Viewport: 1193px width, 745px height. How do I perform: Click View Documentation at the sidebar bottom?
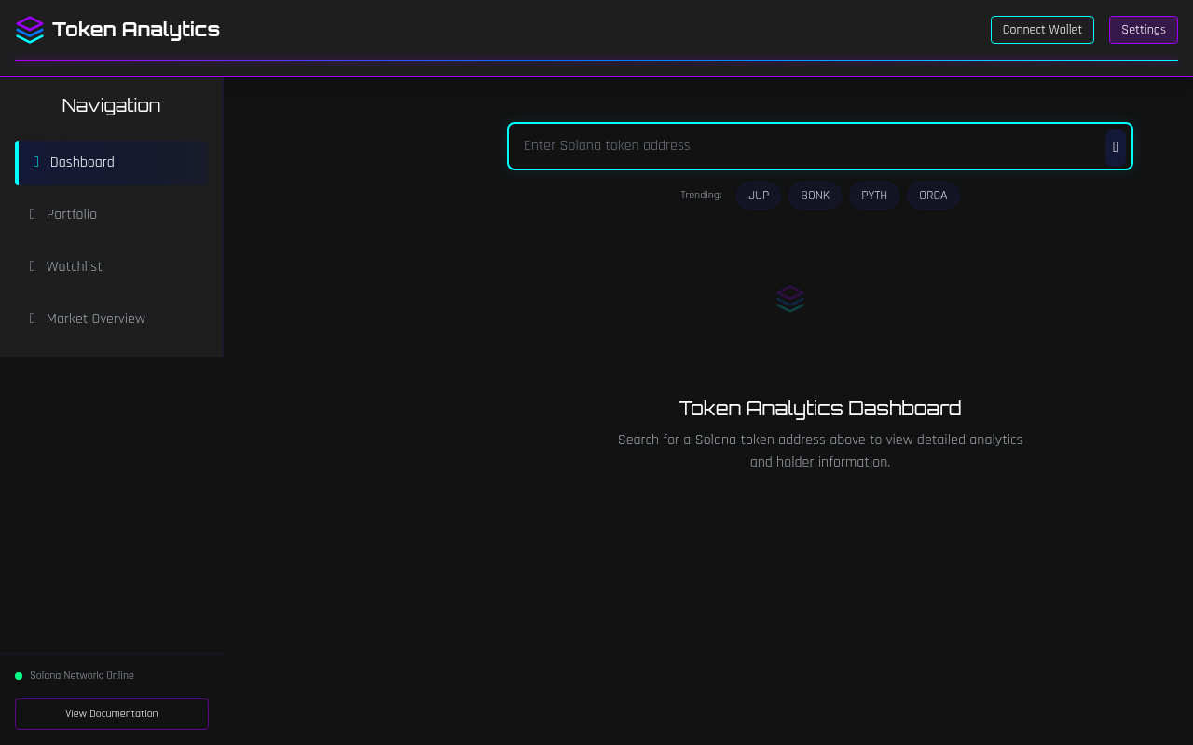pyautogui.click(x=111, y=713)
